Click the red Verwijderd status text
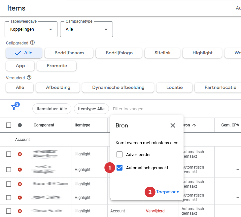The width and height of the screenshot is (241, 217). 155,211
